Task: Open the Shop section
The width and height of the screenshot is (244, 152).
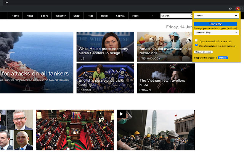Action: (x=77, y=16)
